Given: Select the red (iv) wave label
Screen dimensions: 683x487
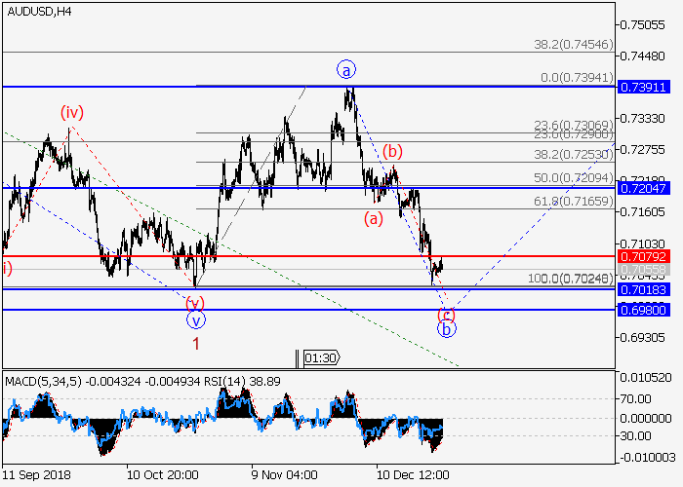Looking at the screenshot, I should coord(70,113).
